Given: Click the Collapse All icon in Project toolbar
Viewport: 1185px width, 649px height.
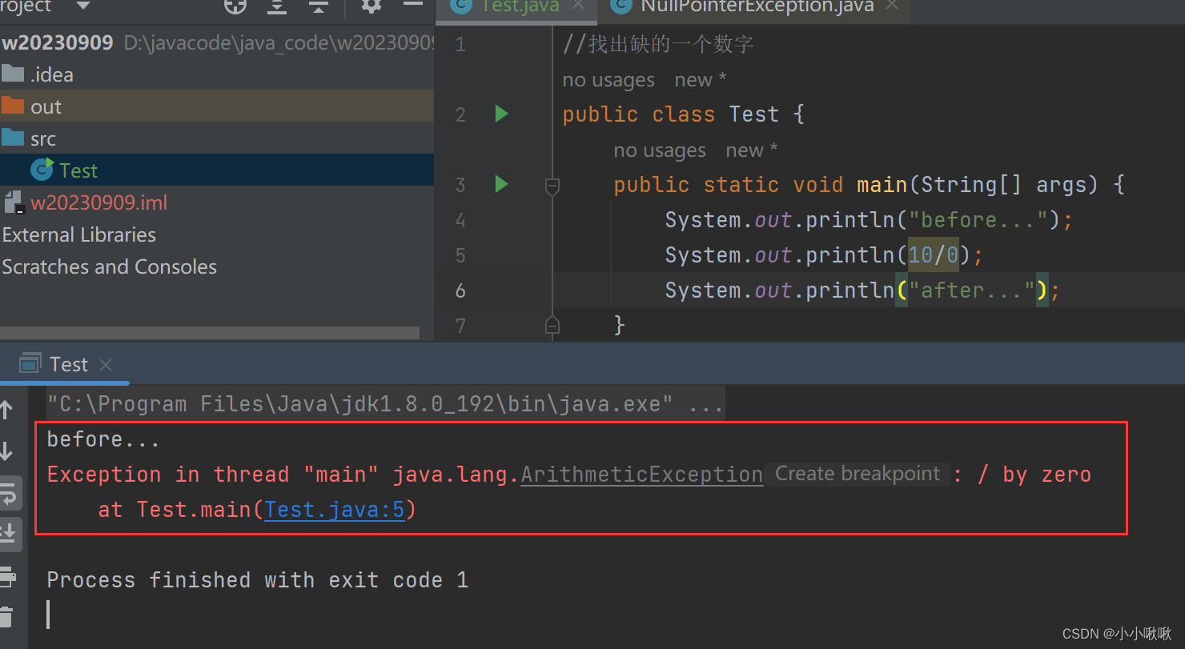Looking at the screenshot, I should (x=319, y=6).
